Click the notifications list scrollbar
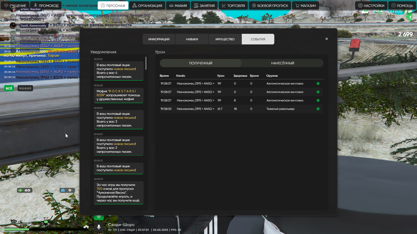417x234 pixels. tap(146, 63)
